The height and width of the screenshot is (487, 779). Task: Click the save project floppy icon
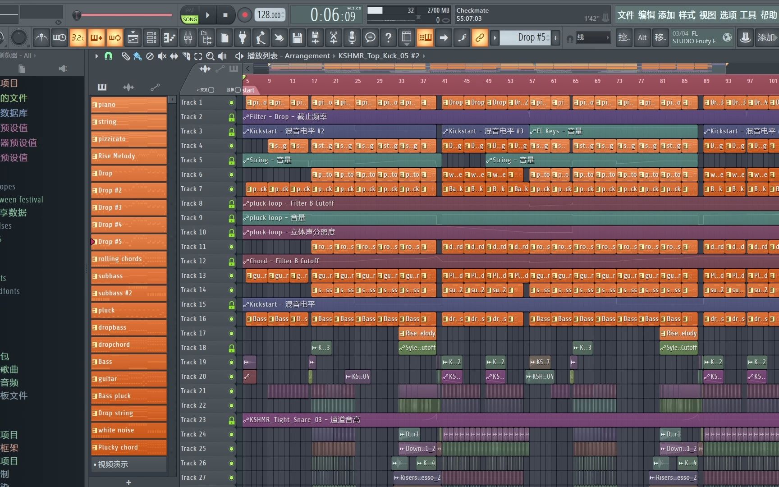[x=297, y=38]
